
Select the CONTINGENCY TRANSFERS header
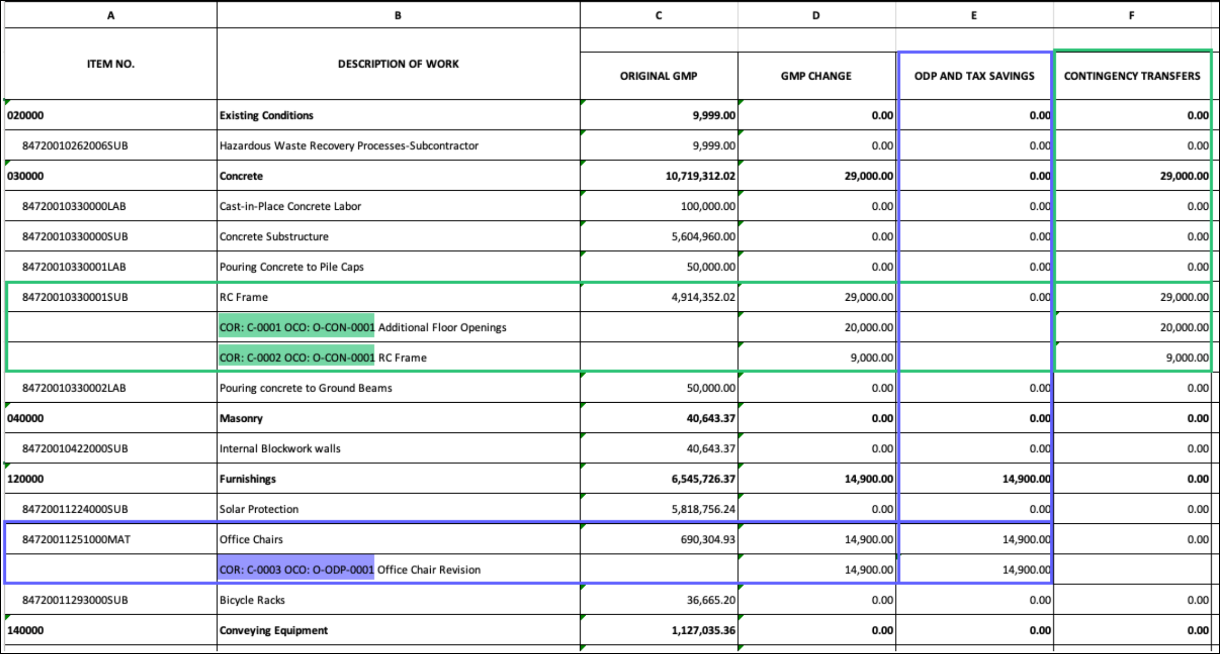[1132, 76]
